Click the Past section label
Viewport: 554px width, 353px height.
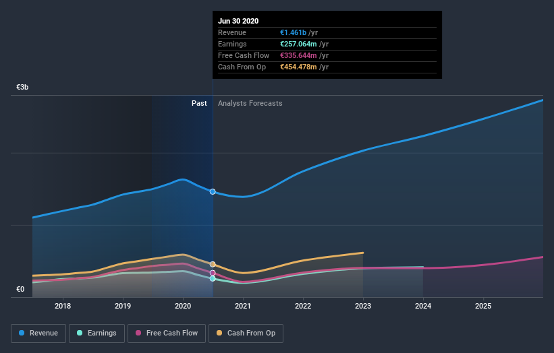pyautogui.click(x=199, y=103)
